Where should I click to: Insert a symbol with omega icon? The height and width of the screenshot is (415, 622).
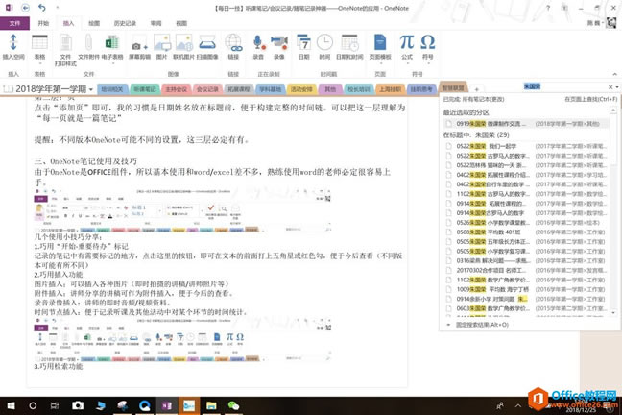[x=428, y=47]
